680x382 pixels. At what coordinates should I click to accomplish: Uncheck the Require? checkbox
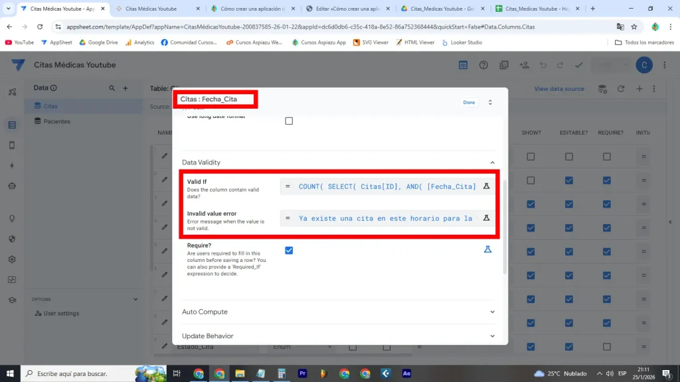click(289, 250)
